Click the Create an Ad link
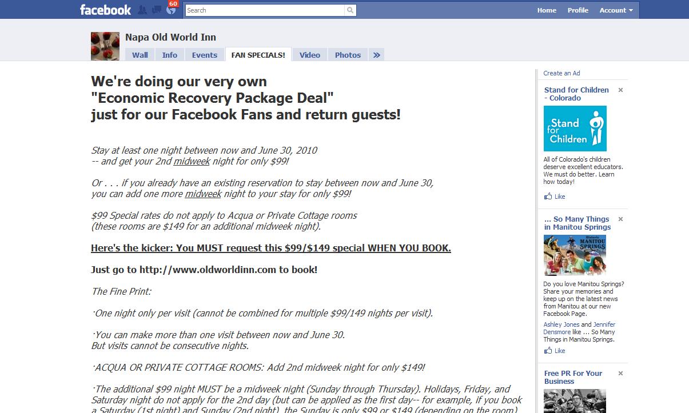689x413 pixels. click(x=561, y=73)
